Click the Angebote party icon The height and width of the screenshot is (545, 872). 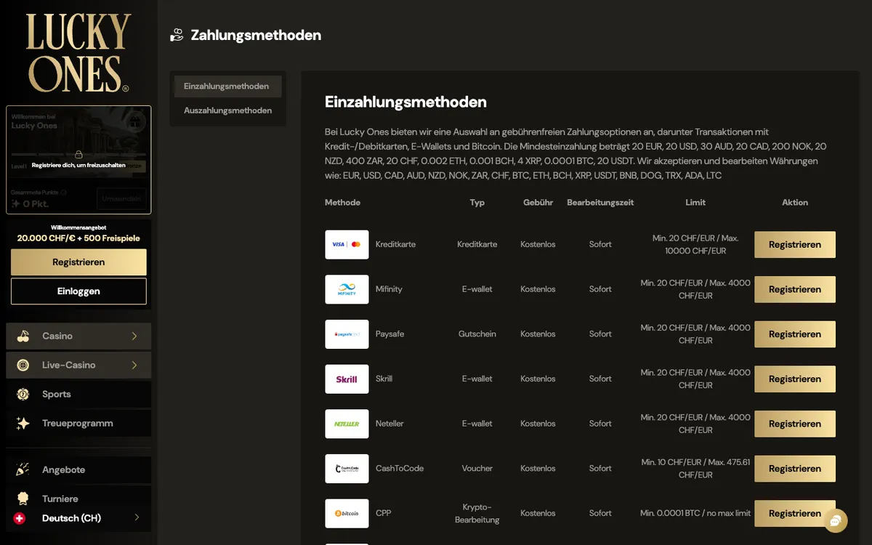click(23, 469)
